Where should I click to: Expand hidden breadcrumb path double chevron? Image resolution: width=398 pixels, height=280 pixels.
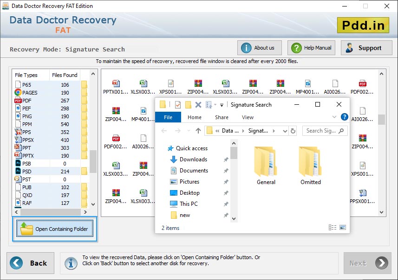click(217, 131)
